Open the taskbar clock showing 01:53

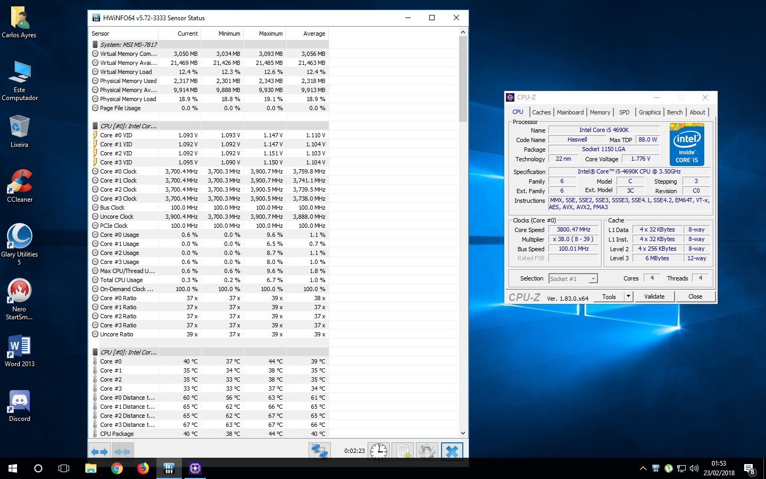tap(719, 468)
